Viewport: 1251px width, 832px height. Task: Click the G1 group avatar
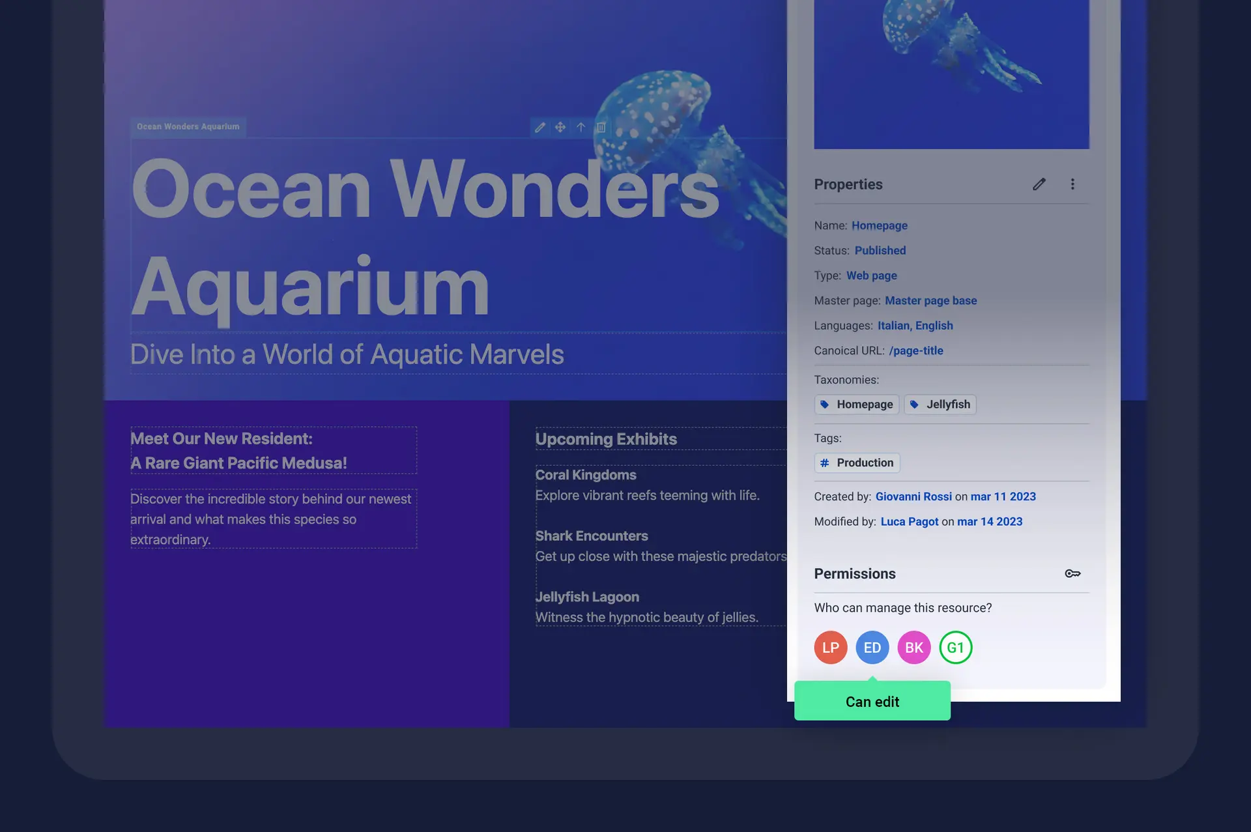[956, 648]
